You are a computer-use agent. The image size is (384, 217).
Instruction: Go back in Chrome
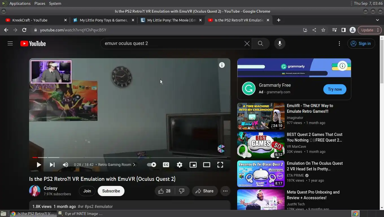tap(6, 30)
